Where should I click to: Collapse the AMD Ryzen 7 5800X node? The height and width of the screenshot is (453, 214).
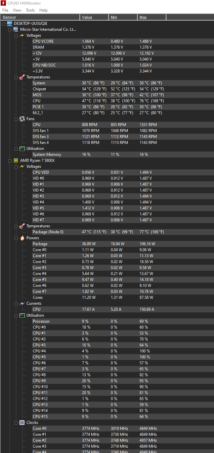pyautogui.click(x=10, y=160)
